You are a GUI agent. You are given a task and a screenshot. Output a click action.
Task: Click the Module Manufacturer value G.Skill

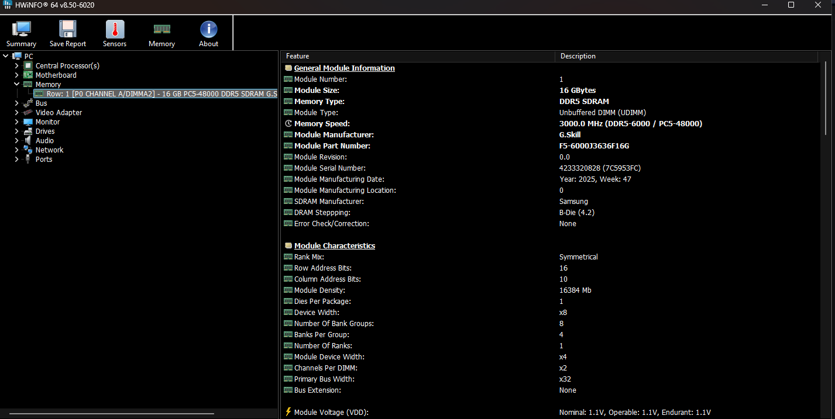[570, 134]
